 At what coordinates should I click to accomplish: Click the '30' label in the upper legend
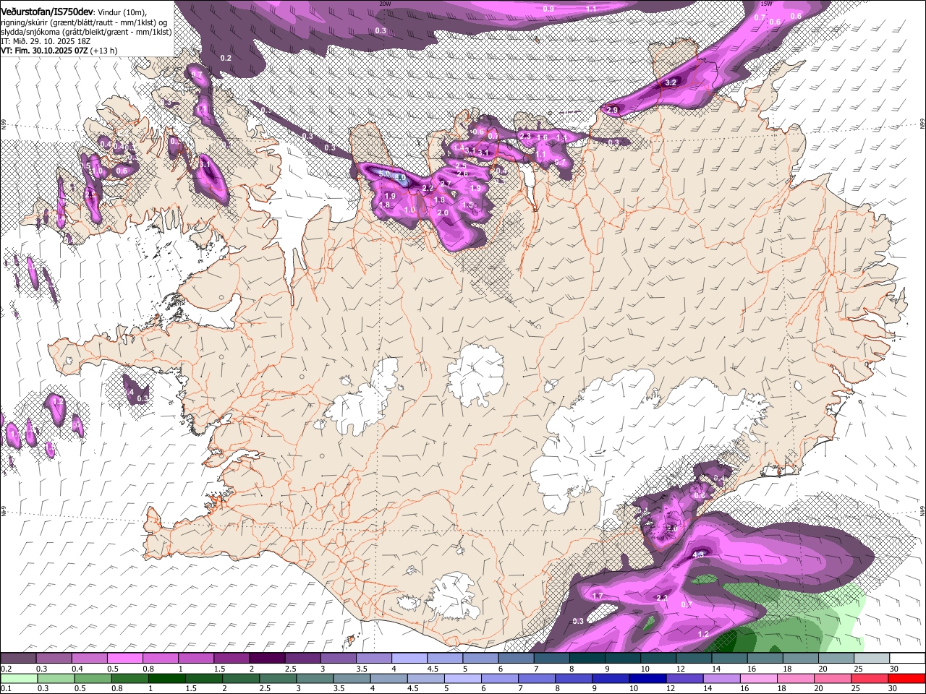[893, 669]
